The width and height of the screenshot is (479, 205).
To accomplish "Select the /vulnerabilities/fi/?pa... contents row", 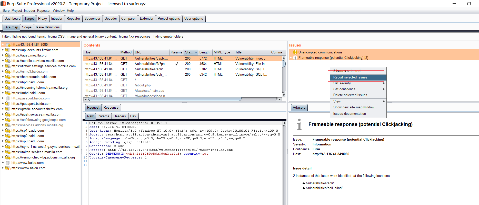I will [183, 64].
